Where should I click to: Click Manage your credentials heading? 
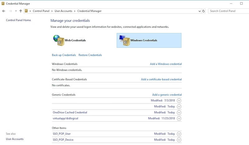point(70,21)
